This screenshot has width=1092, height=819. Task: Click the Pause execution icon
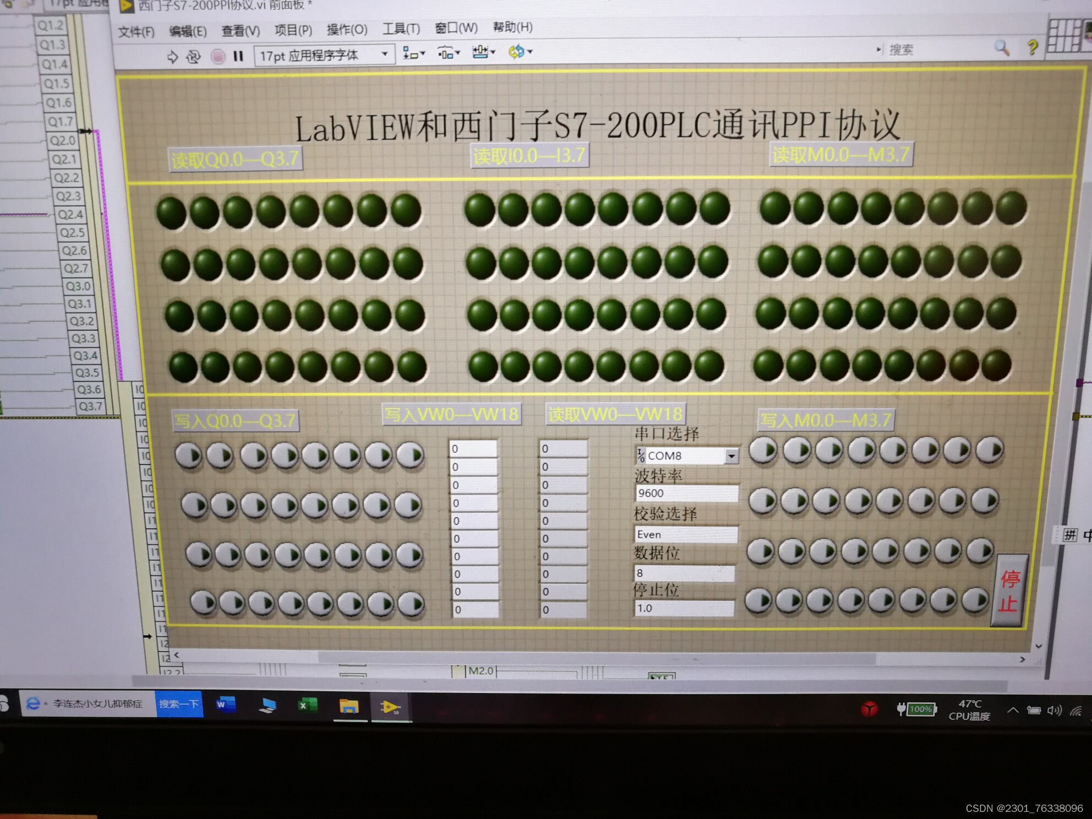coord(239,55)
